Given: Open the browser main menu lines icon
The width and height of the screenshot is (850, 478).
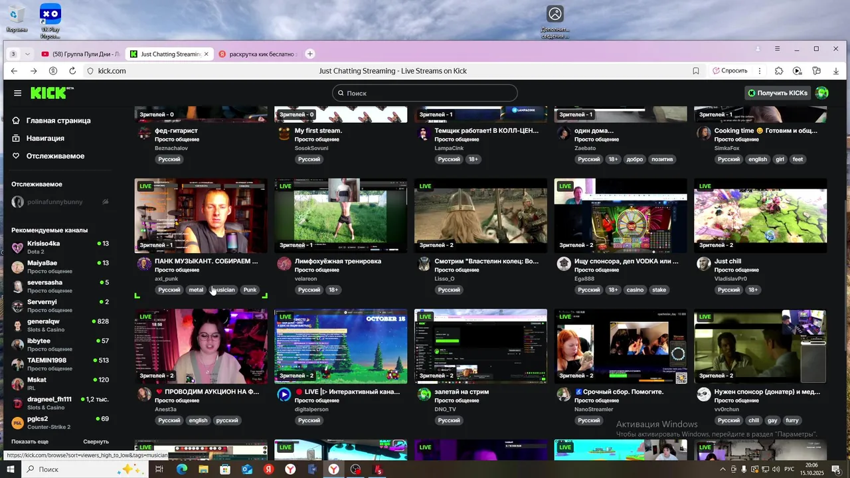Looking at the screenshot, I should coord(777,49).
